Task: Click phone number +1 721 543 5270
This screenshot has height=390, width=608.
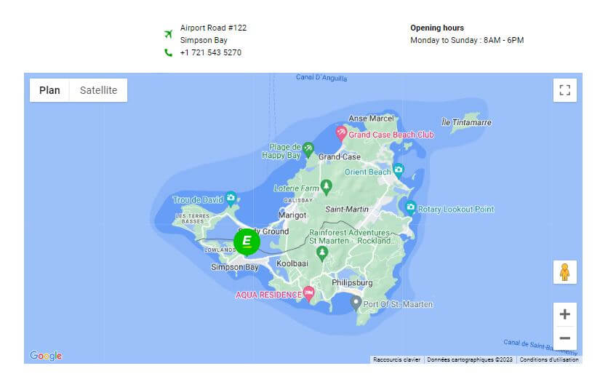Action: 211,52
